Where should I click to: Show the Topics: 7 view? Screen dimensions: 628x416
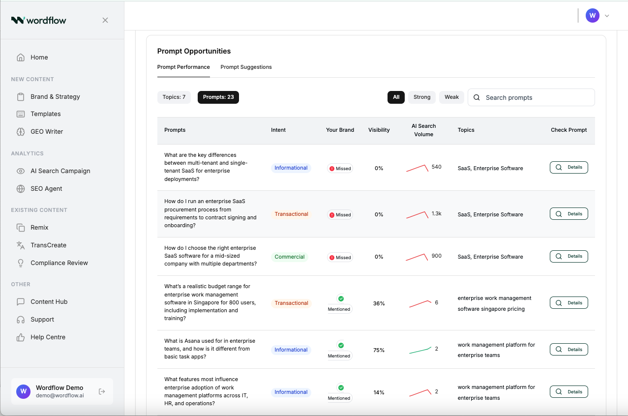click(x=174, y=97)
